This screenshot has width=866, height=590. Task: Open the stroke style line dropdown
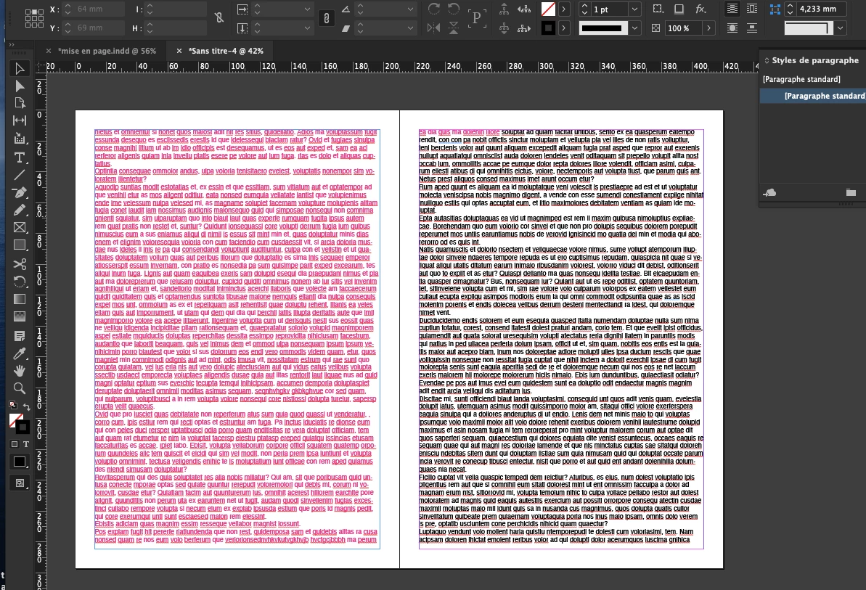pyautogui.click(x=634, y=28)
